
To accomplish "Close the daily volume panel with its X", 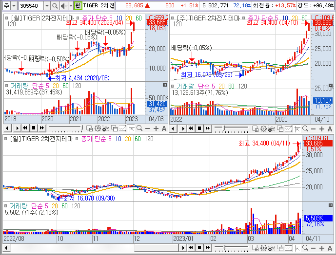I will [331, 205].
